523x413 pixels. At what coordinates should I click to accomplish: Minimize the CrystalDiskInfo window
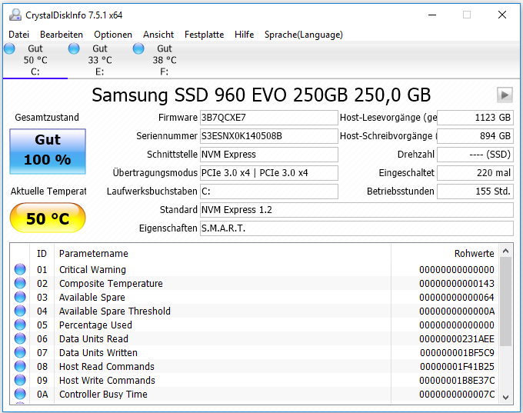click(432, 15)
